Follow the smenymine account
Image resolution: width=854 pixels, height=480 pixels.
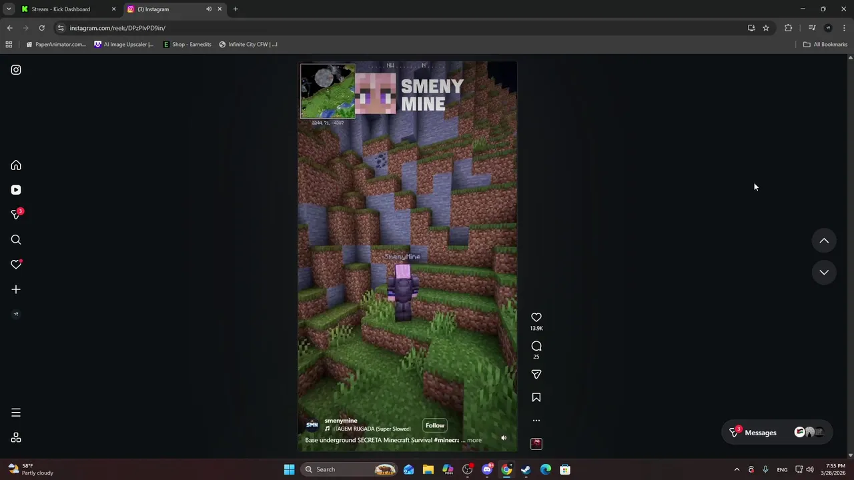[x=435, y=425]
